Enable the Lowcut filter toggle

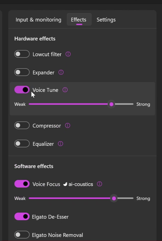pos(22,54)
